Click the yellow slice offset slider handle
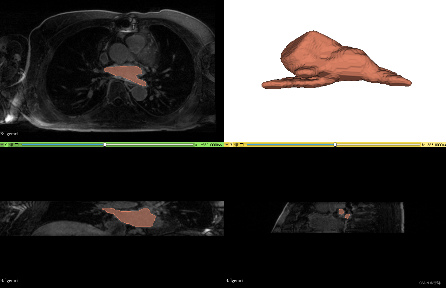Viewport: 446px width, 288px height. click(335, 144)
